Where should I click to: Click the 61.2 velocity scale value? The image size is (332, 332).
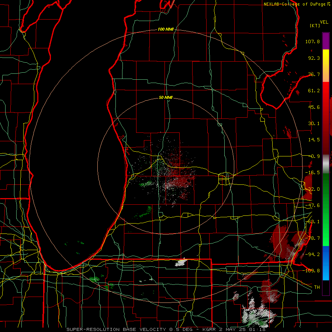coord(314,91)
